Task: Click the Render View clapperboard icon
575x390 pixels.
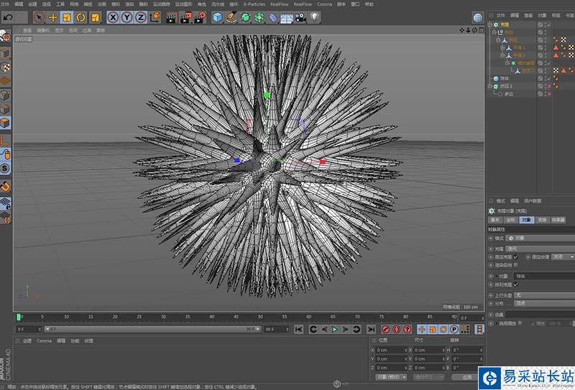Action: pos(171,17)
